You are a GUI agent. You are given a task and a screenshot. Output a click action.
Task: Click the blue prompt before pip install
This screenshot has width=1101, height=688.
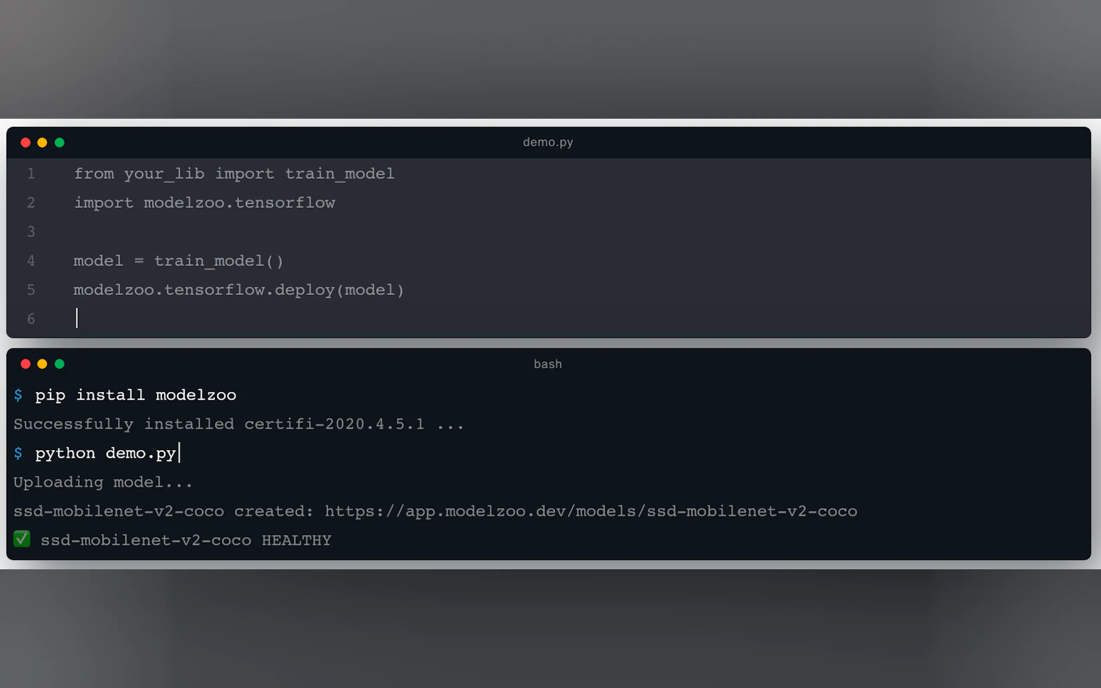pos(18,395)
